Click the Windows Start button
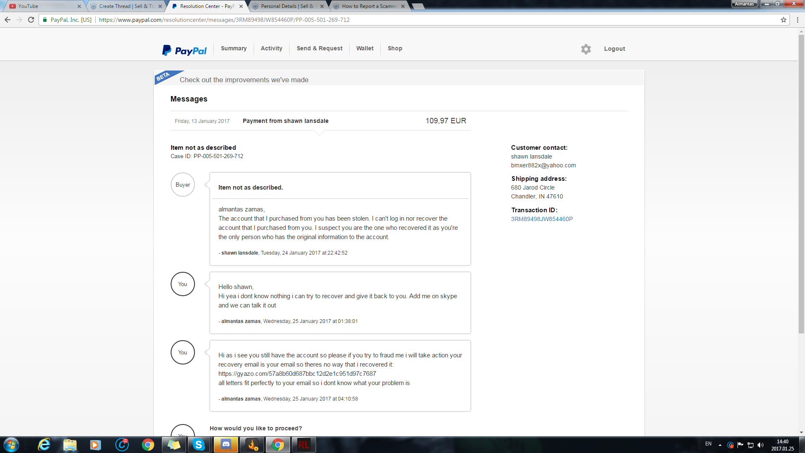This screenshot has height=453, width=805. 11,445
